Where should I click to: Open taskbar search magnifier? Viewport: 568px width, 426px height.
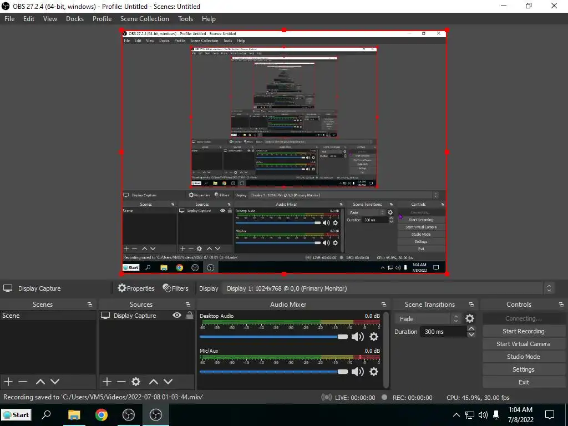(46, 415)
